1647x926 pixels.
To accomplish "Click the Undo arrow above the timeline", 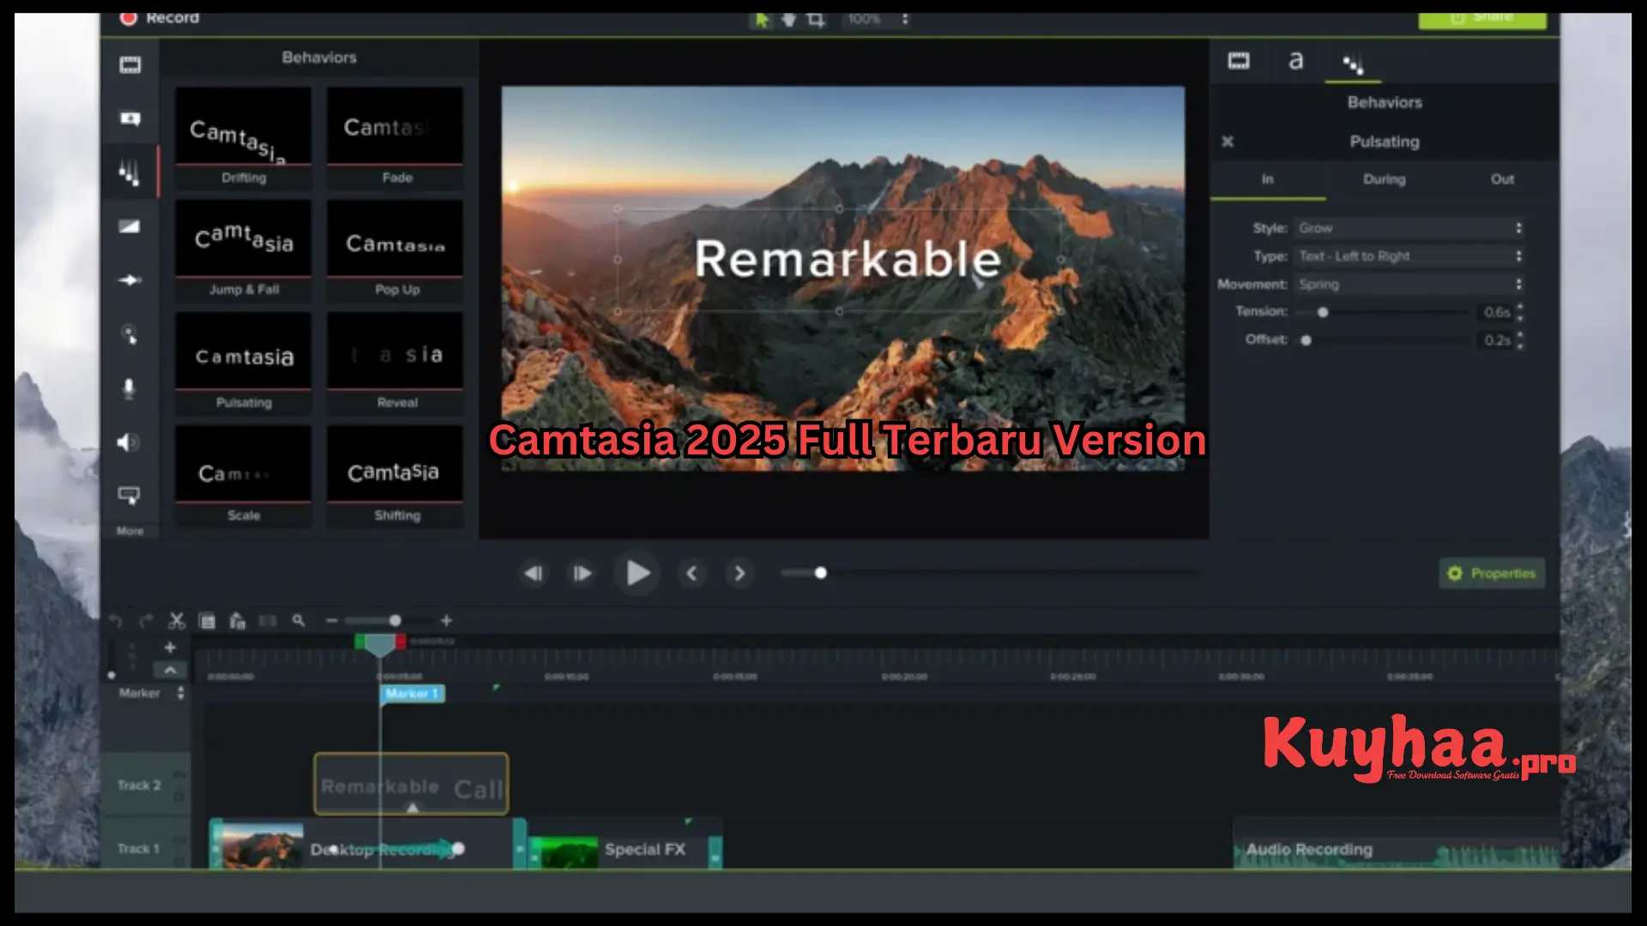I will (x=114, y=621).
